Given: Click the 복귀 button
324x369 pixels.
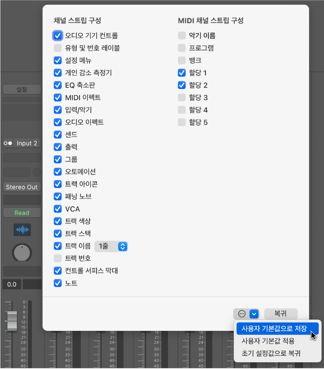Looking at the screenshot, I should 281,314.
